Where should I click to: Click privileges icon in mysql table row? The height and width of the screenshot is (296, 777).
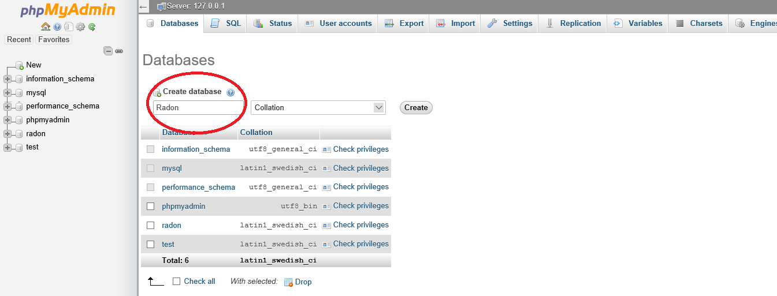(326, 168)
